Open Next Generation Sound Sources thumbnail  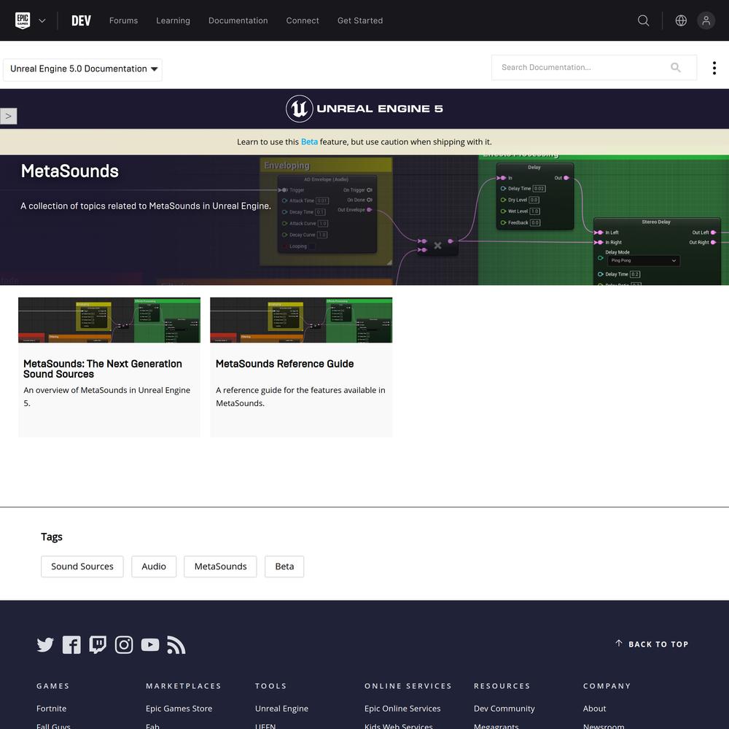point(109,320)
